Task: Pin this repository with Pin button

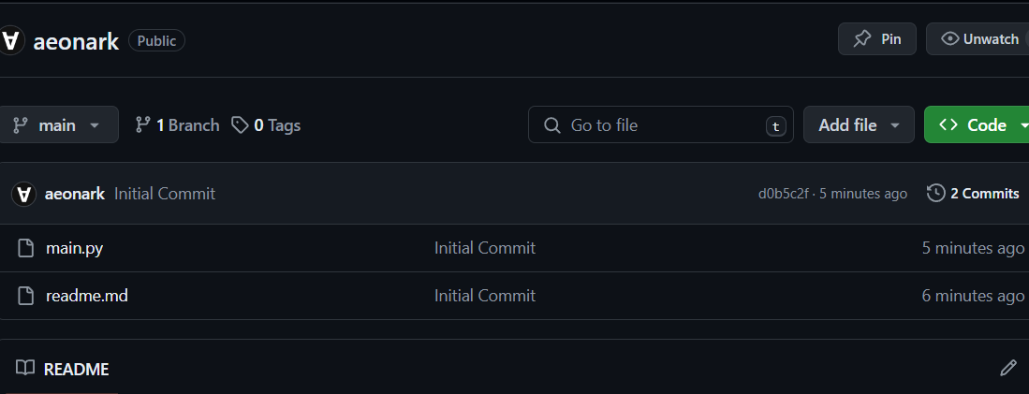Action: click(x=876, y=39)
